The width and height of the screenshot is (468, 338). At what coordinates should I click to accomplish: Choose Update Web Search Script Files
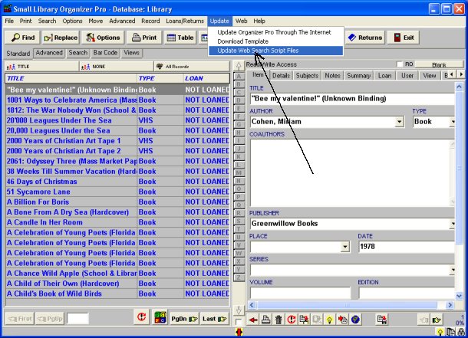tap(275, 51)
